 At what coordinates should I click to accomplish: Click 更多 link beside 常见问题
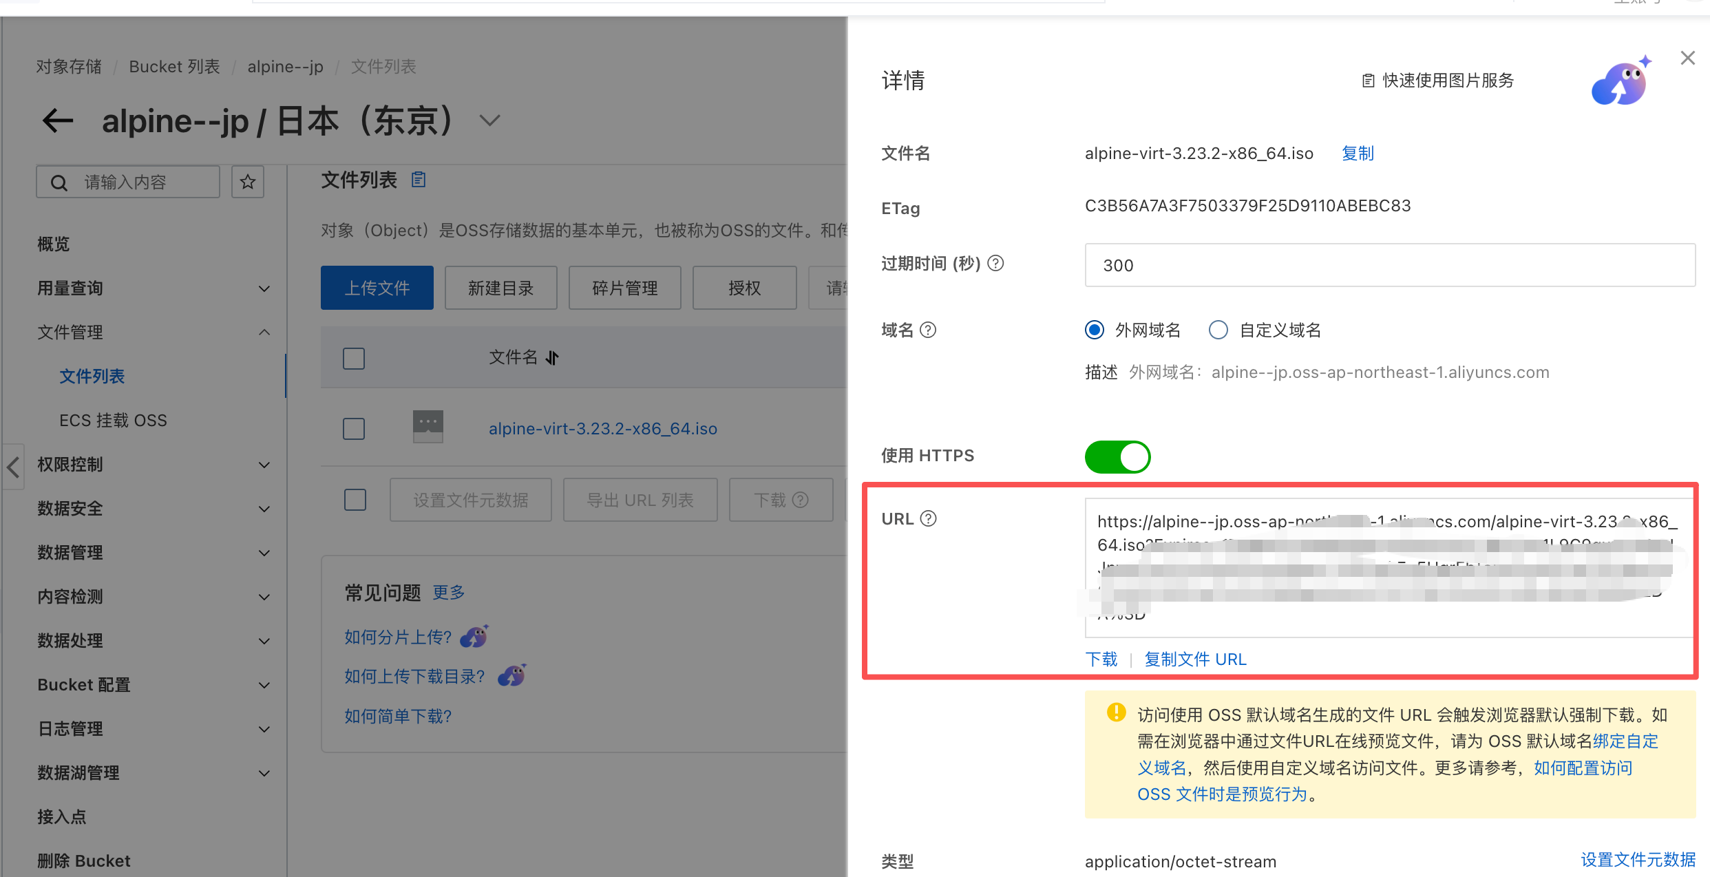(449, 593)
